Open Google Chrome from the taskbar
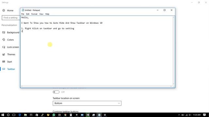 65,115
